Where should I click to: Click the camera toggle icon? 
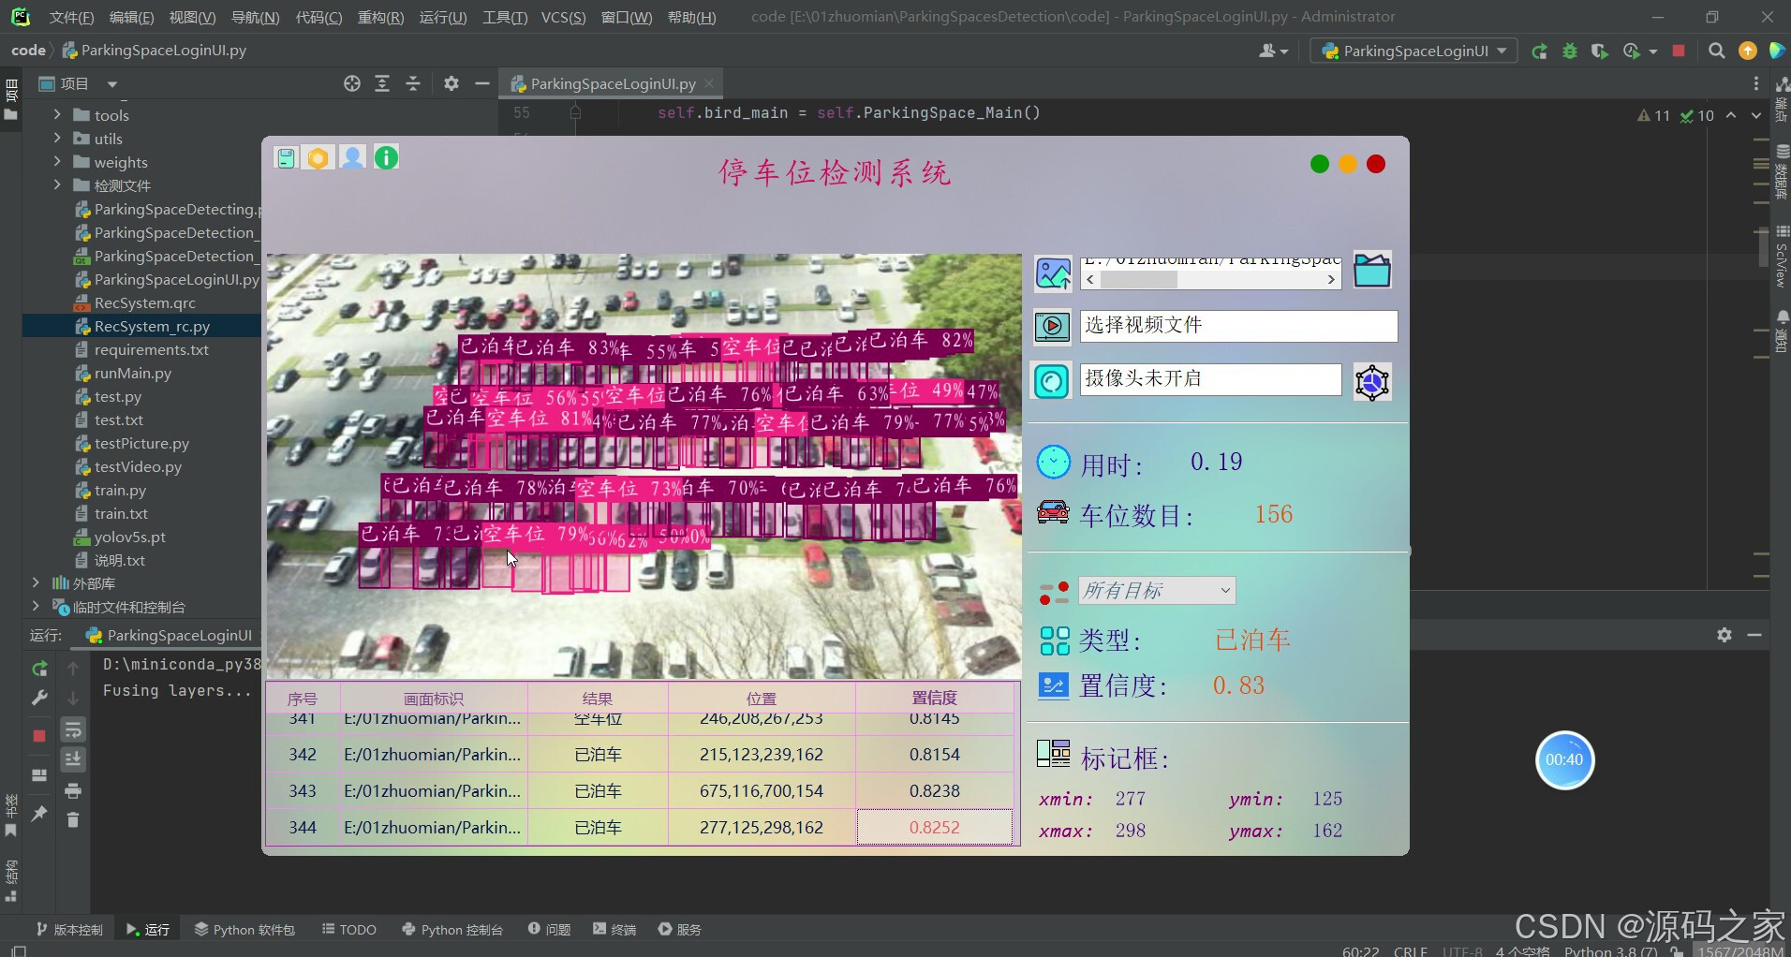[1053, 381]
